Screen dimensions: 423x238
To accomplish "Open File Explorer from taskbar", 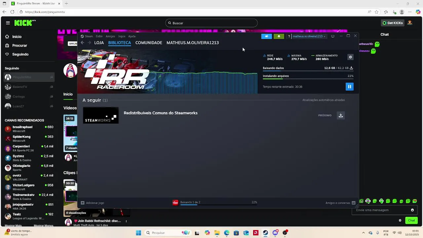I will point(217,233).
